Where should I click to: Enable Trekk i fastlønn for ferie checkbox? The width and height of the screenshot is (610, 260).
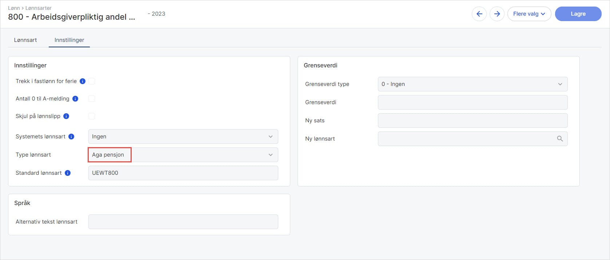[x=92, y=81]
